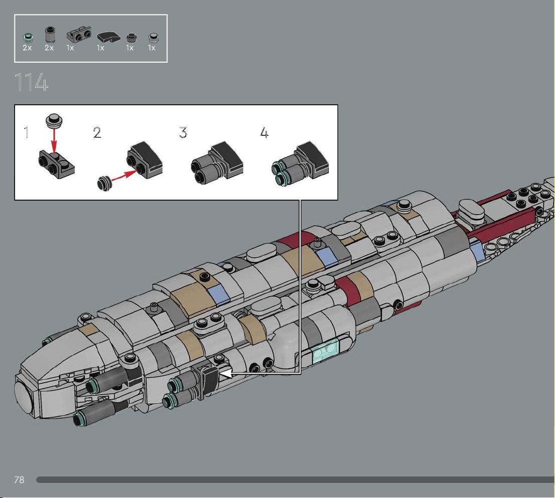The image size is (555, 498).
Task: Click the 1x quantity under the curved slope
Action: [101, 48]
